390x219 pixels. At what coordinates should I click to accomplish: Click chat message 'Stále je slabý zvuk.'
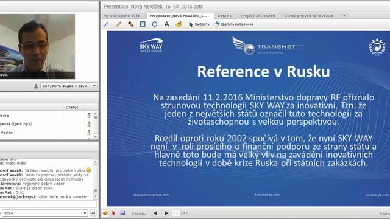[35, 188]
